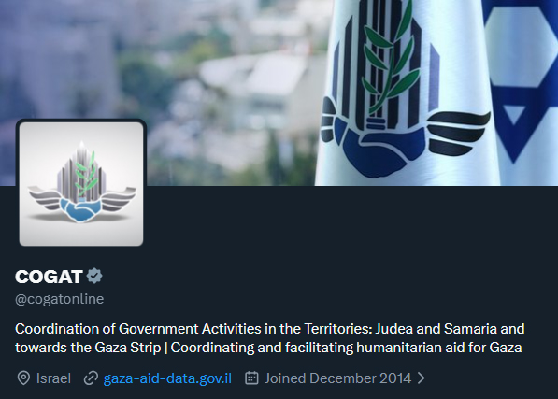Click the @cogatonline handle

[x=60, y=299]
